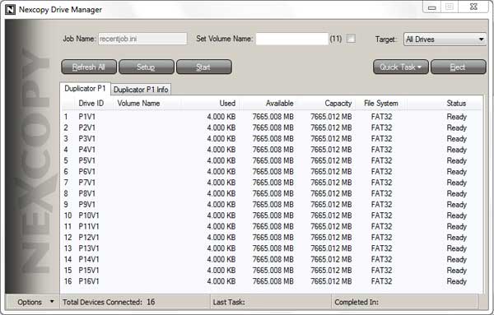494x315 pixels.
Task: Open the Target All Drives dropdown
Action: 445,39
